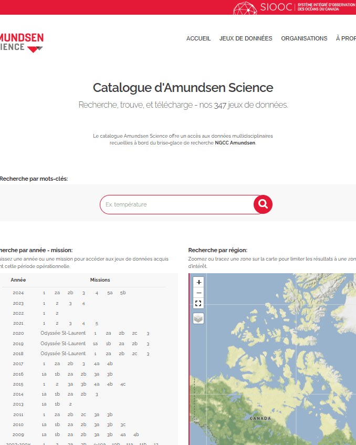Select mission 5b for year 2024
Image resolution: width=356 pixels, height=445 pixels.
(x=123, y=293)
